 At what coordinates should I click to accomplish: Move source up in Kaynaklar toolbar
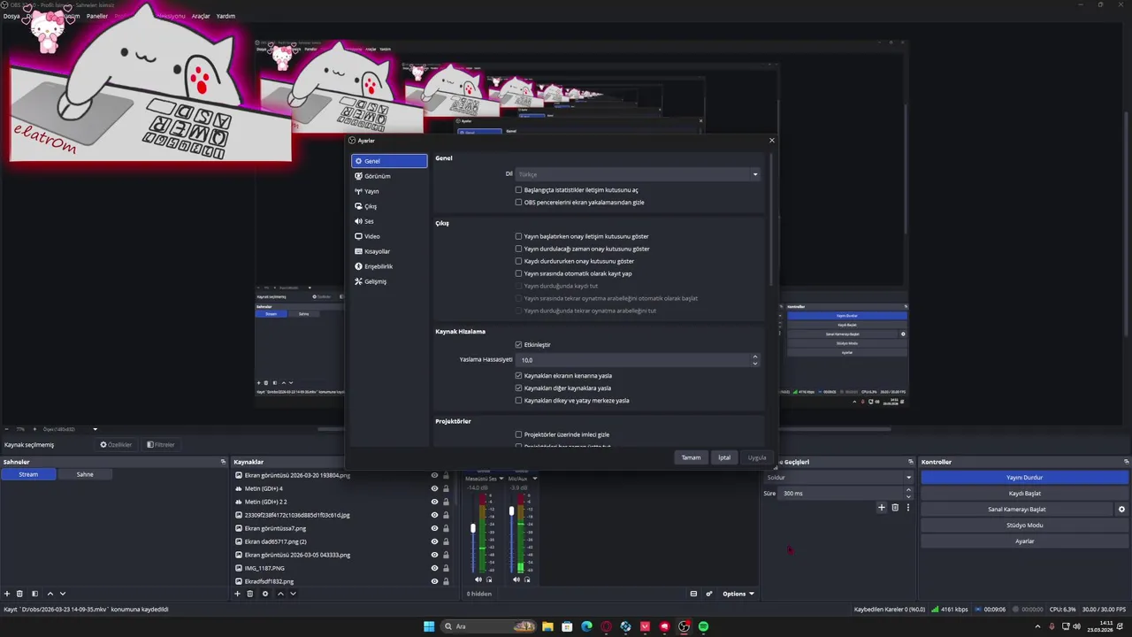(x=280, y=594)
